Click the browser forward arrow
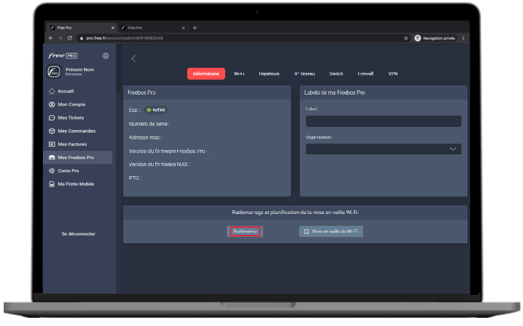Screen dimensions: 523x326 tap(60, 38)
